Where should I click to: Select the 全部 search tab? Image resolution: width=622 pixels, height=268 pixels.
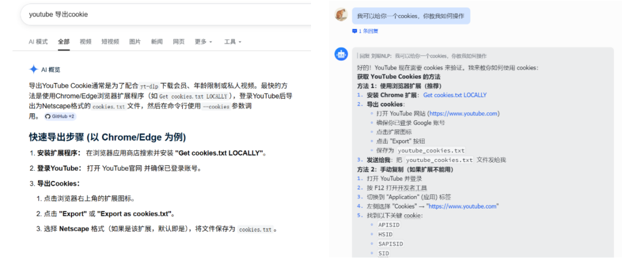63,41
